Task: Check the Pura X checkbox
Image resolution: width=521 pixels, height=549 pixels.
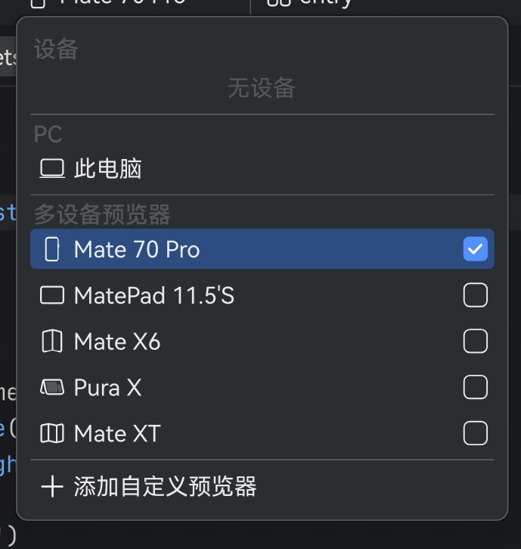Action: tap(476, 387)
